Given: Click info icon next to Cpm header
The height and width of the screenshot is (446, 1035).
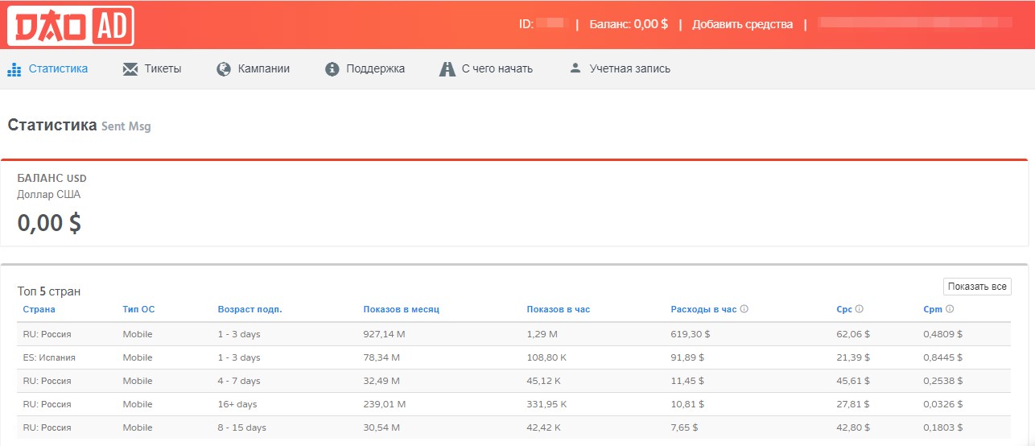Looking at the screenshot, I should 950,309.
